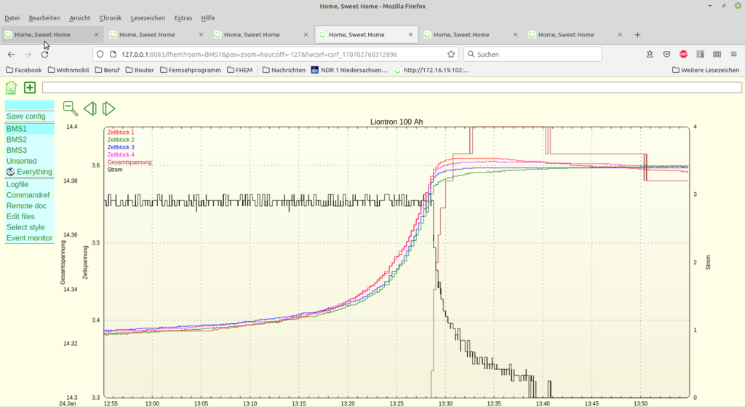Expand Weitere Lesezeichen folder
The height and width of the screenshot is (407, 745).
coord(706,70)
